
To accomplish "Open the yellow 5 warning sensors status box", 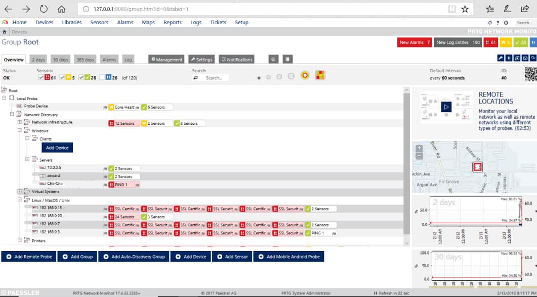I will (506, 42).
